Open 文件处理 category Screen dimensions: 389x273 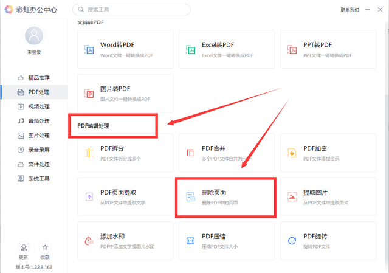point(34,164)
